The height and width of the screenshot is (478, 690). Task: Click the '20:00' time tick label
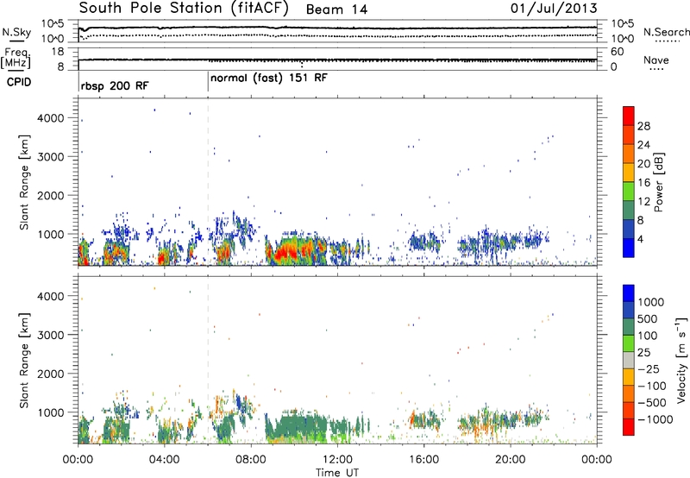point(510,460)
